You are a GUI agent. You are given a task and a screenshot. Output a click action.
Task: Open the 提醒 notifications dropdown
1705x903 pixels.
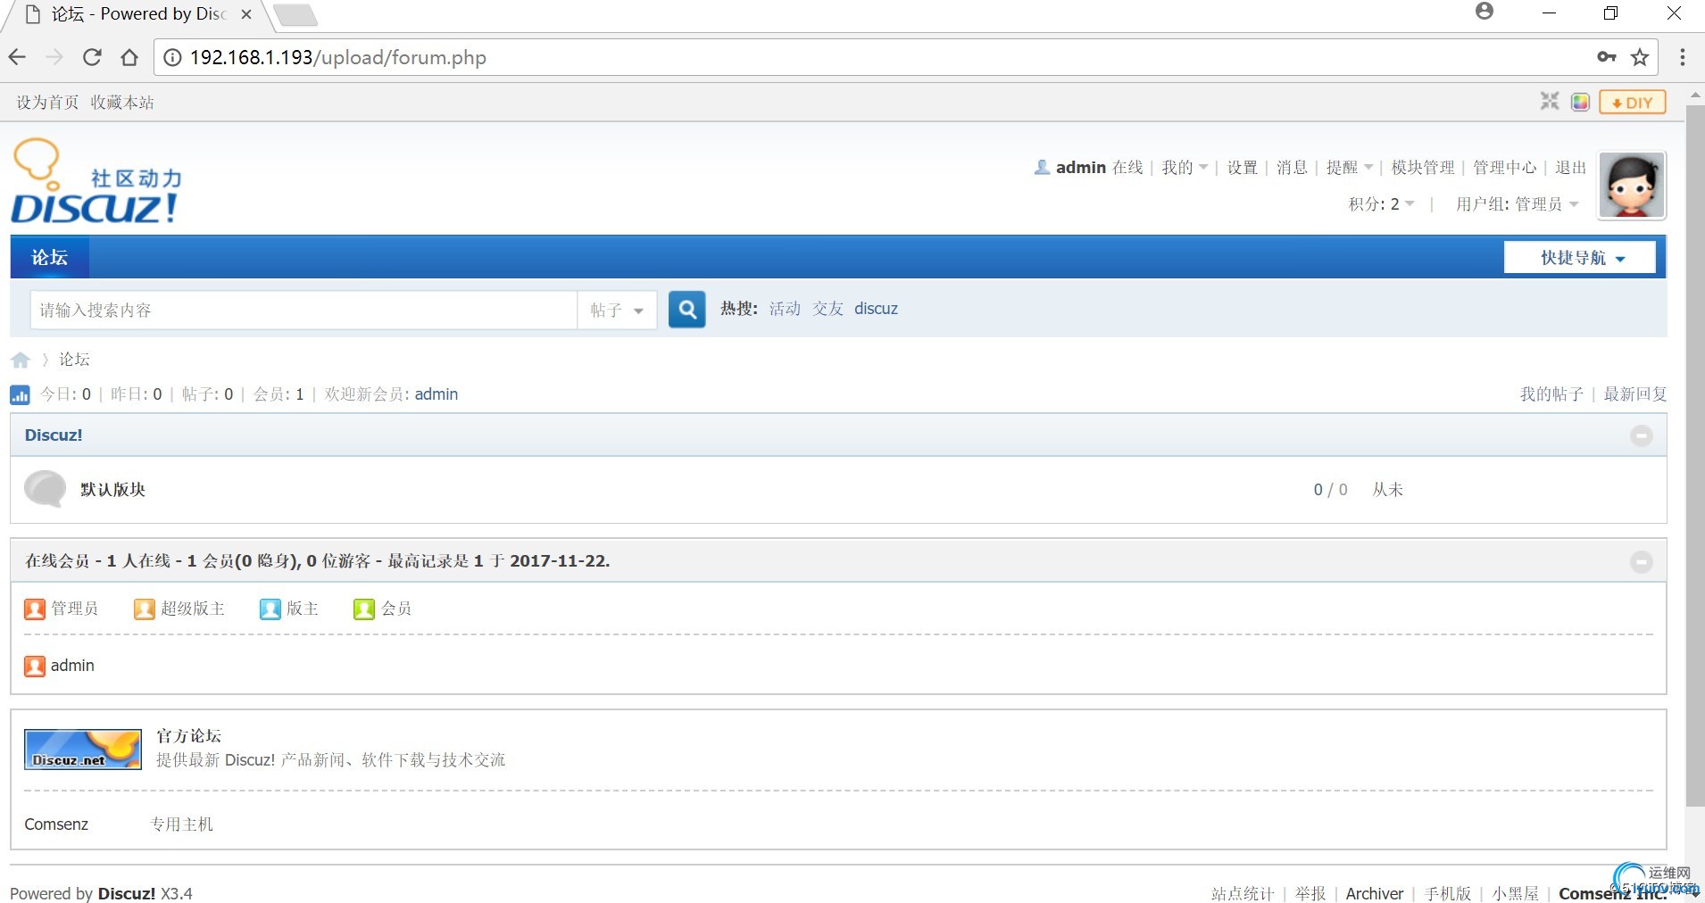[x=1350, y=167]
